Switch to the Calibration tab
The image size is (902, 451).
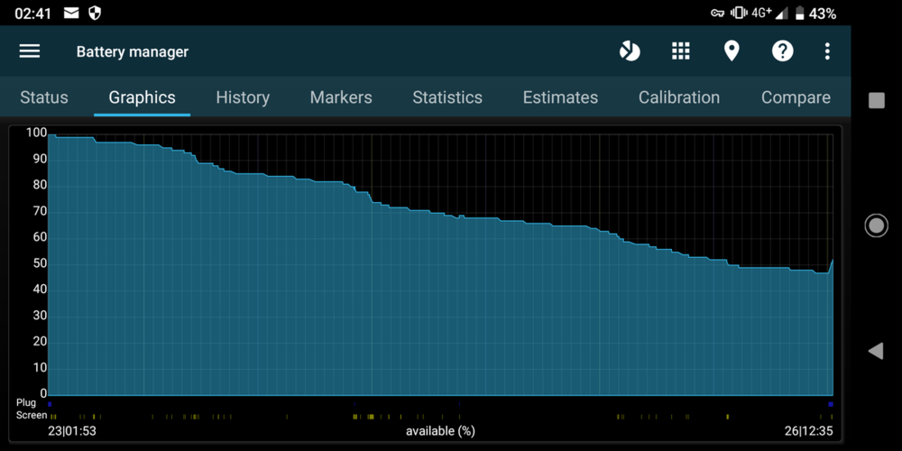pyautogui.click(x=679, y=97)
